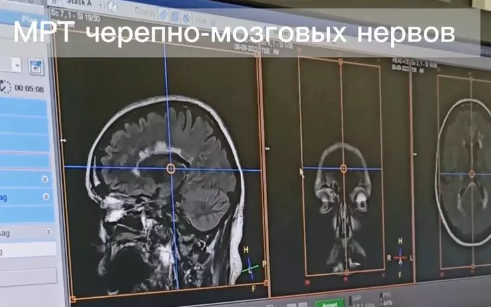Select the first blue row in scan list

[23, 107]
